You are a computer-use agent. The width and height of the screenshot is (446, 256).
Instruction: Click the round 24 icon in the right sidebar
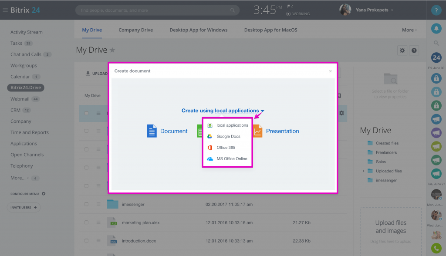pyautogui.click(x=436, y=58)
